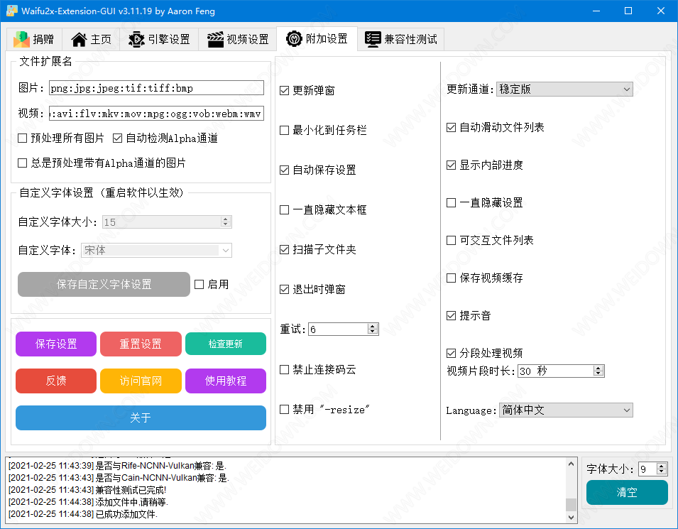Toggle 退出时弹窗 checkbox
The image size is (678, 529).
[x=285, y=290]
